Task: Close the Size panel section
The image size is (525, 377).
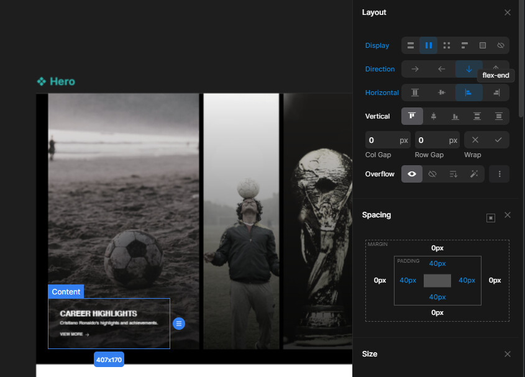Action: coord(508,354)
